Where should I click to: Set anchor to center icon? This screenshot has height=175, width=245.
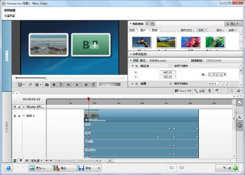click(x=225, y=75)
